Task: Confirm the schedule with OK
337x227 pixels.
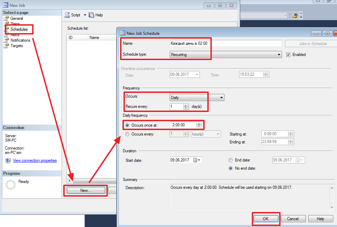Action: click(x=266, y=218)
